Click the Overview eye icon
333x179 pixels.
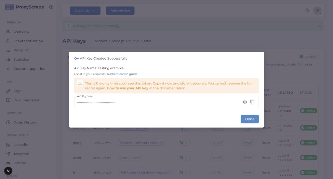tap(8, 32)
